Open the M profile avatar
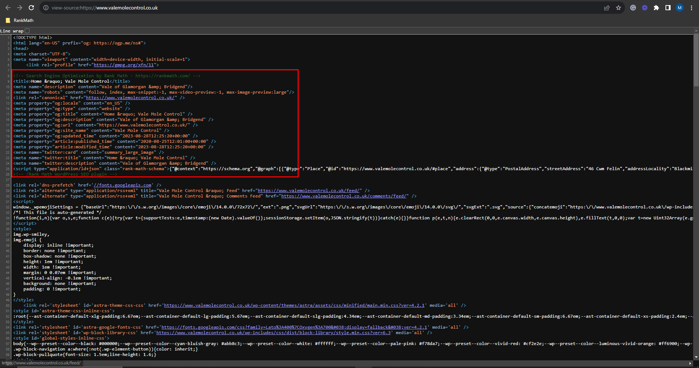The height and width of the screenshot is (368, 699). point(680,8)
